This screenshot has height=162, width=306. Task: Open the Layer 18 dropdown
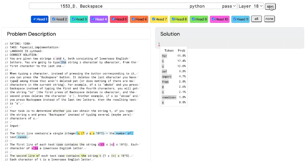(251, 6)
